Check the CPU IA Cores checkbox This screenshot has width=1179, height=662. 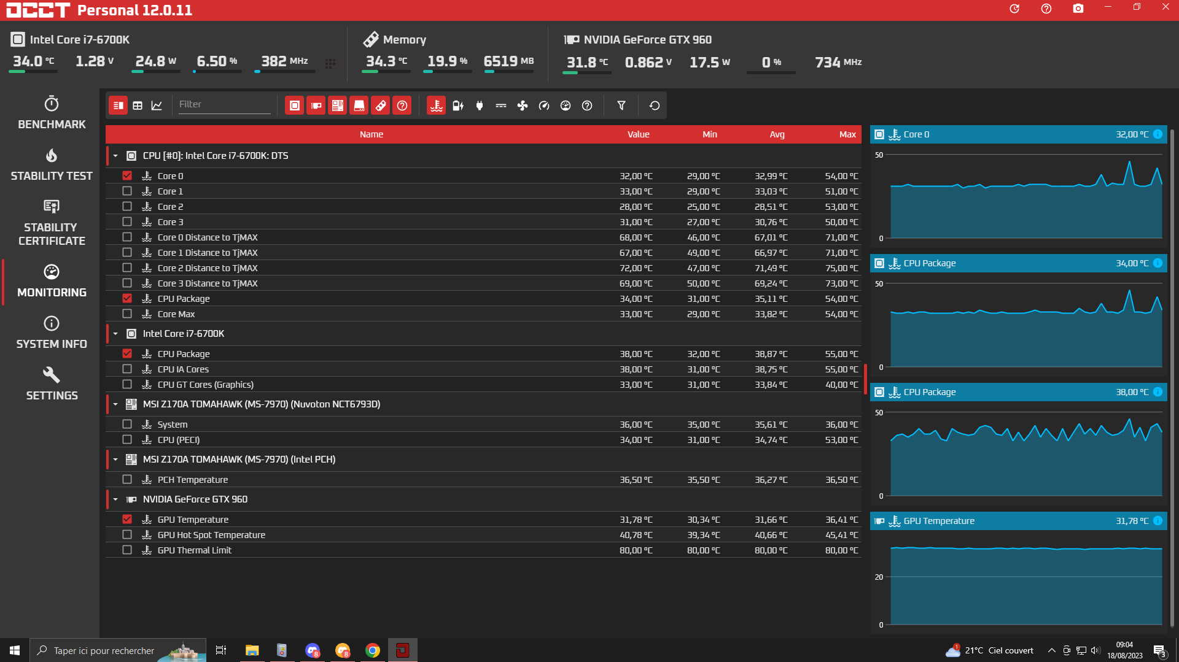click(x=127, y=369)
